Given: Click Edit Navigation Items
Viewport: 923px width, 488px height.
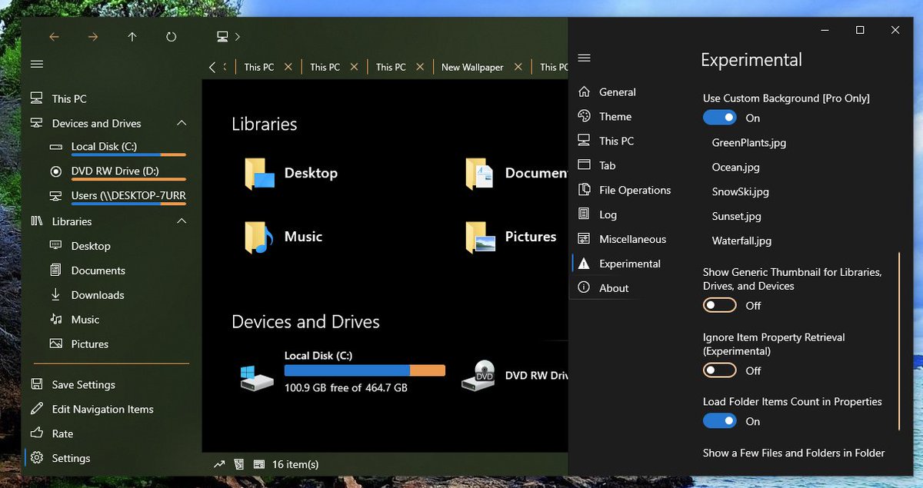Looking at the screenshot, I should click(x=105, y=409).
